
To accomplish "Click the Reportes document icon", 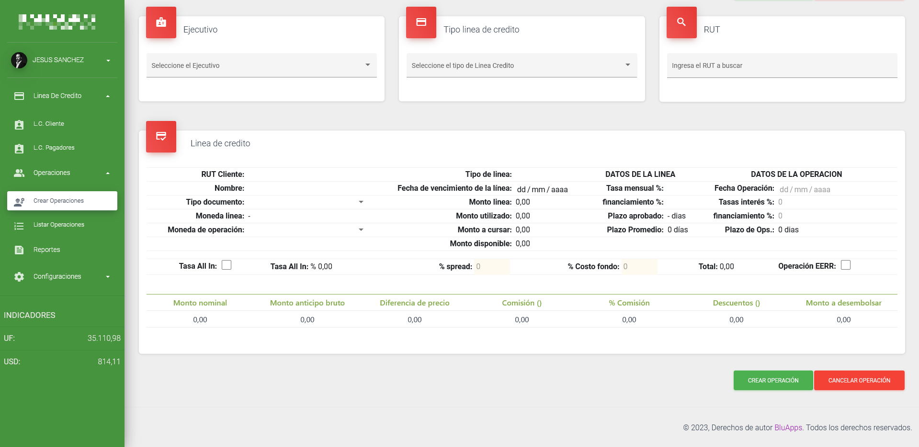I will click(19, 250).
